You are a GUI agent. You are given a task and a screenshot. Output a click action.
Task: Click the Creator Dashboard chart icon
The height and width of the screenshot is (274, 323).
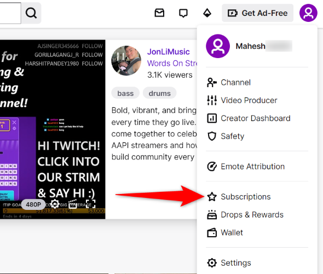click(x=212, y=118)
